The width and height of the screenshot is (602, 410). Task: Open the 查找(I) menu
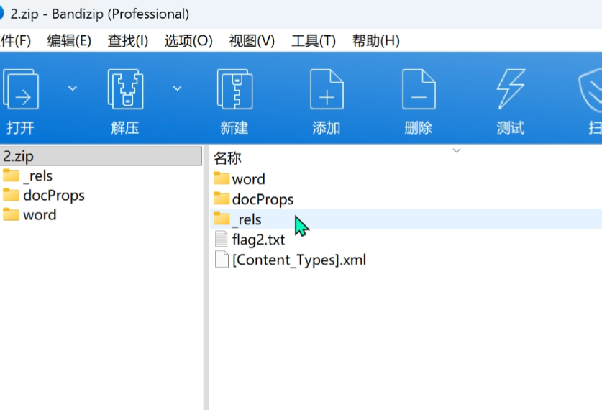[x=128, y=41]
